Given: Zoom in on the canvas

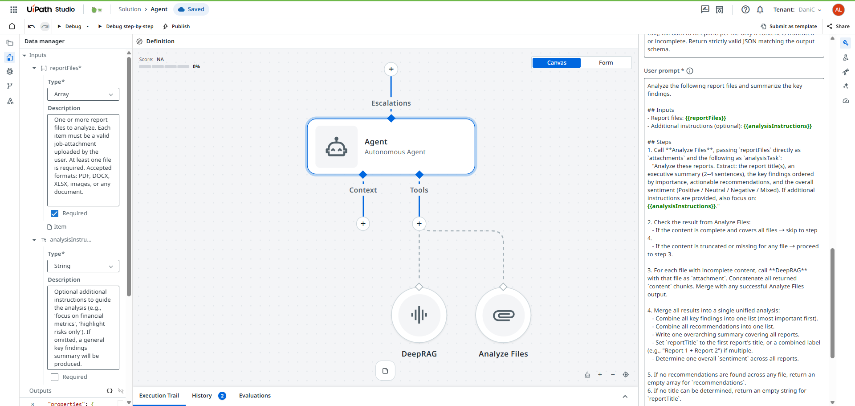Looking at the screenshot, I should pos(600,374).
